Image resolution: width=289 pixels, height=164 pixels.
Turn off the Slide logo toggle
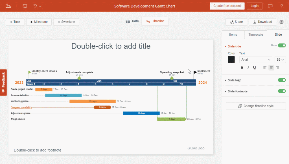tap(282, 80)
